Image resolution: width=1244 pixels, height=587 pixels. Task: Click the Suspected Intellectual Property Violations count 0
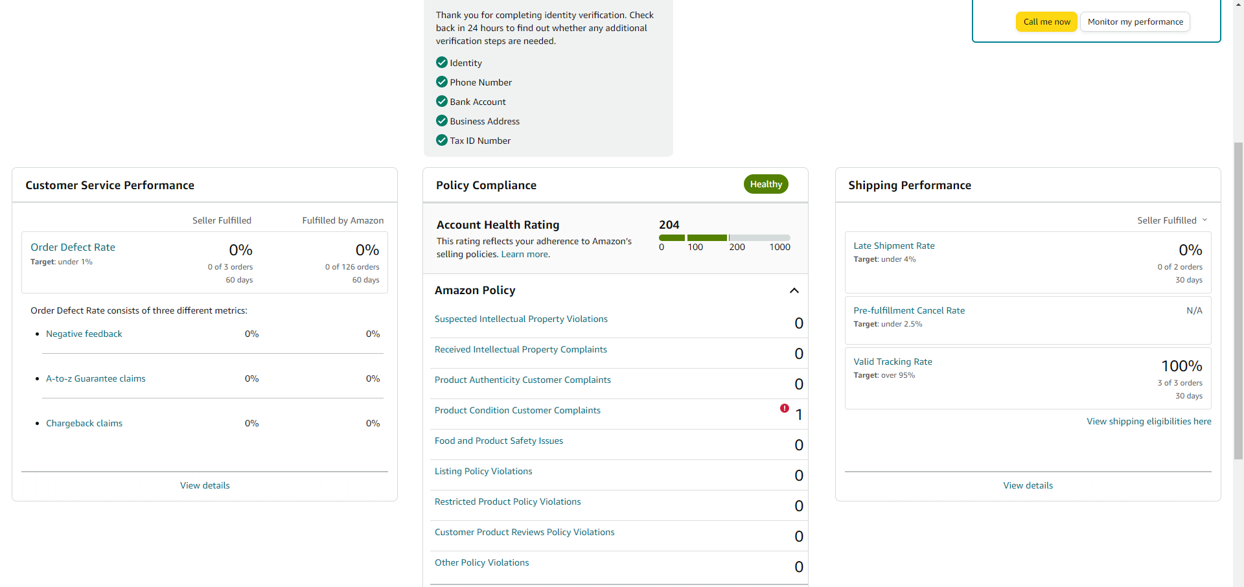tap(799, 323)
